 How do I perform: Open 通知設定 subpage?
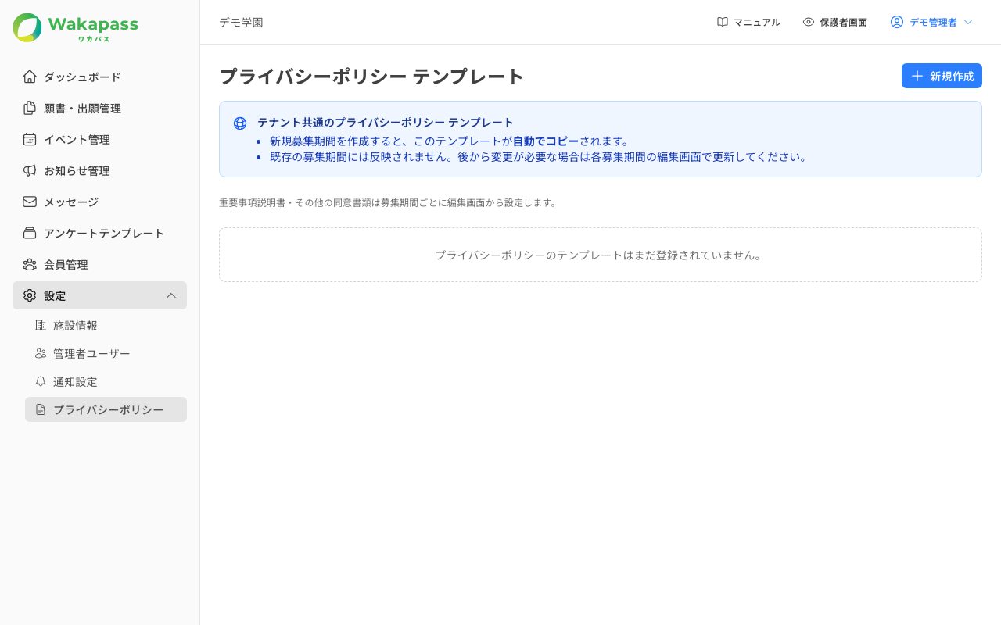106,381
